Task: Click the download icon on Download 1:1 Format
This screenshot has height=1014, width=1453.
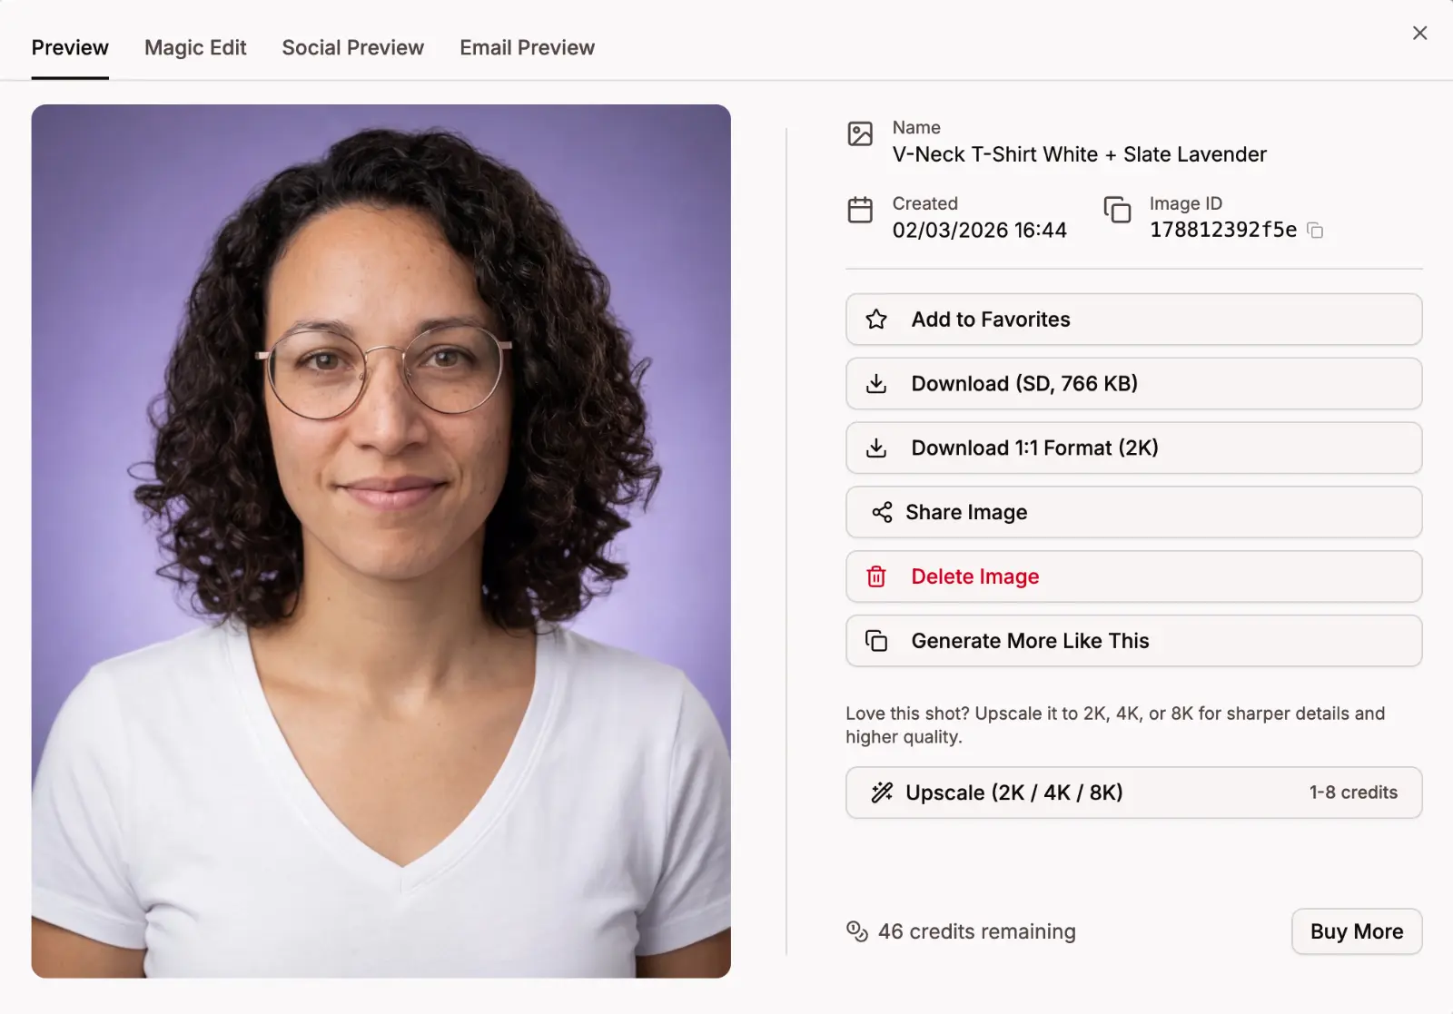Action: [x=876, y=448]
